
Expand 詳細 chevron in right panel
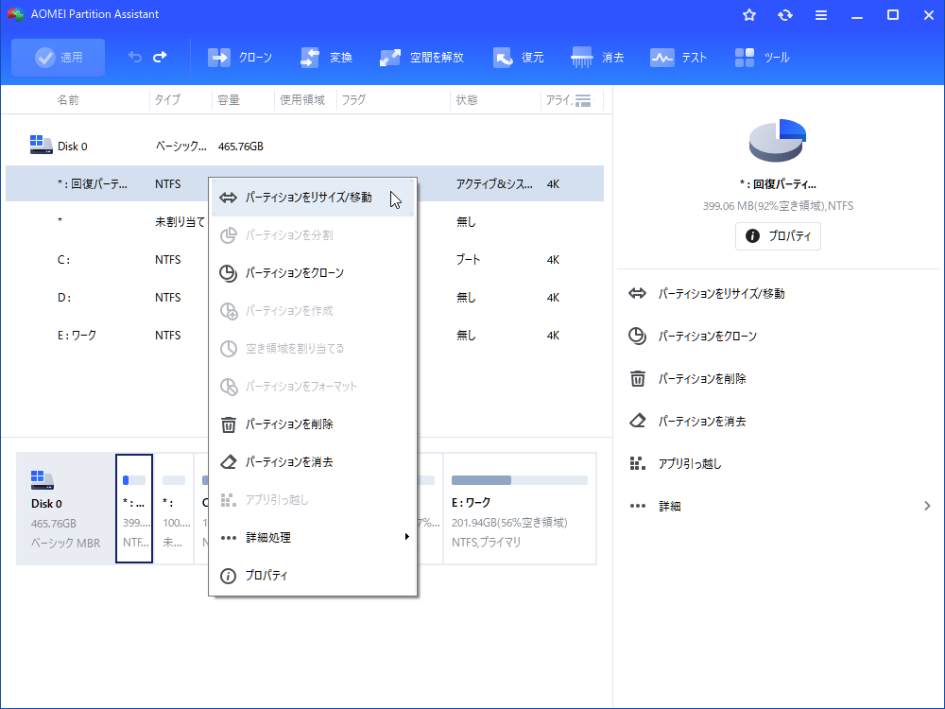927,506
